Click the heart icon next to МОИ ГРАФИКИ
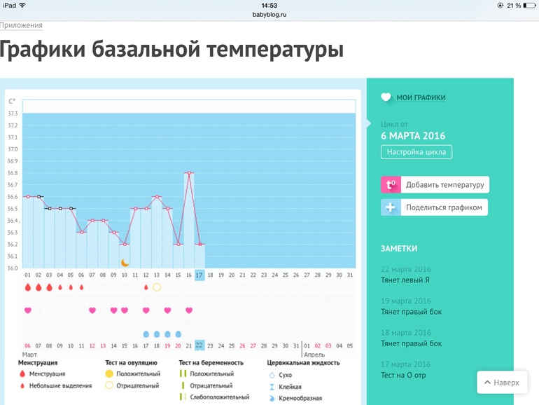 pyautogui.click(x=386, y=98)
